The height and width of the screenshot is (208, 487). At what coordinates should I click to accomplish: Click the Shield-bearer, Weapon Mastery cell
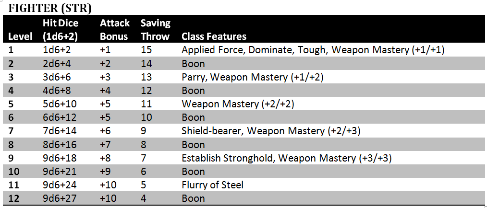pos(271,131)
